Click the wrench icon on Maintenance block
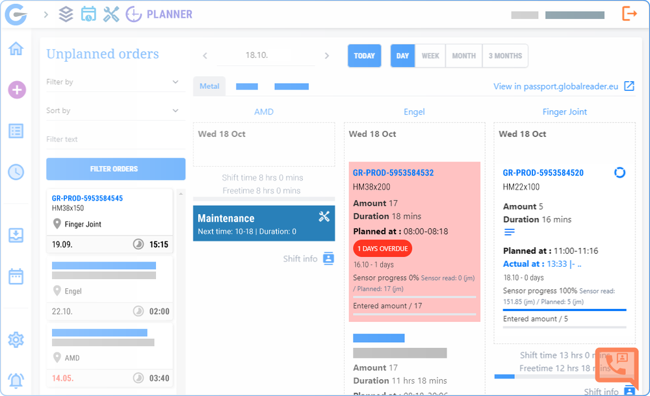The image size is (650, 396). pyautogui.click(x=324, y=216)
